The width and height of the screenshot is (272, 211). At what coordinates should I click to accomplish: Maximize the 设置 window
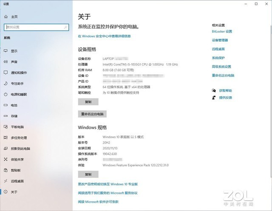tap(256, 4)
